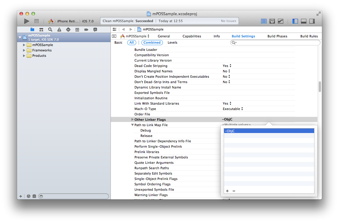Open the Build Phases tab
Screen dimensions: 339x223
point(277,36)
